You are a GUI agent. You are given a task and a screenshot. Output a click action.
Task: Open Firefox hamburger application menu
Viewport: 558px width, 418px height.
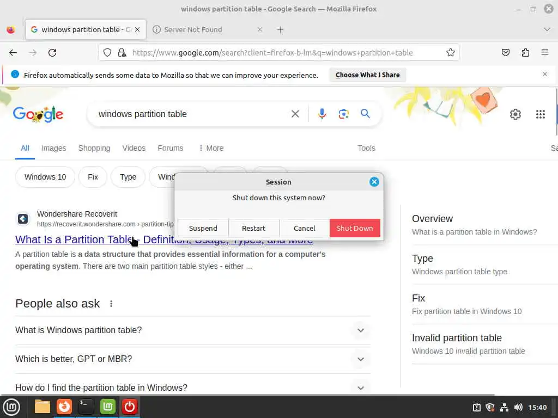(545, 53)
